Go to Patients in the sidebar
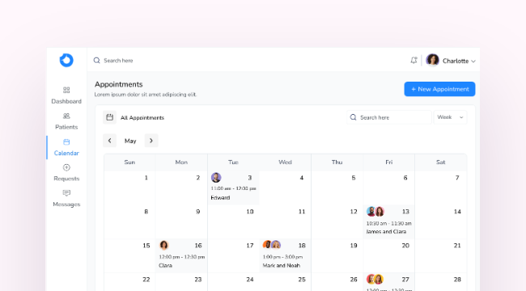 pyautogui.click(x=66, y=121)
